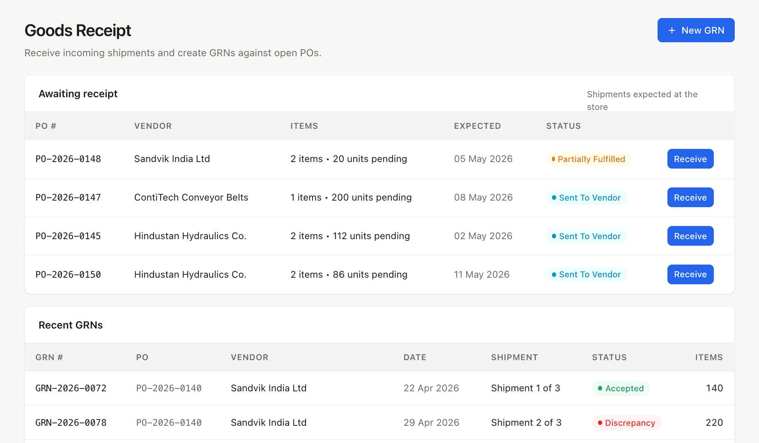Click expected date 05 May 2026
The height and width of the screenshot is (443, 759).
click(483, 159)
